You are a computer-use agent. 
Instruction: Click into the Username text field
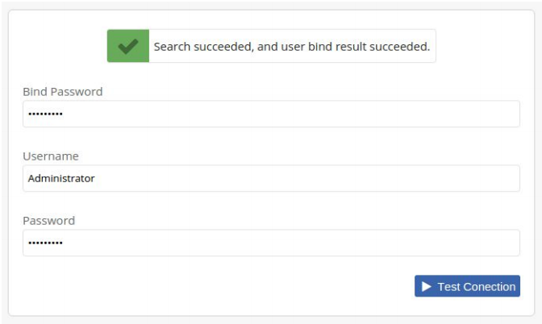271,178
